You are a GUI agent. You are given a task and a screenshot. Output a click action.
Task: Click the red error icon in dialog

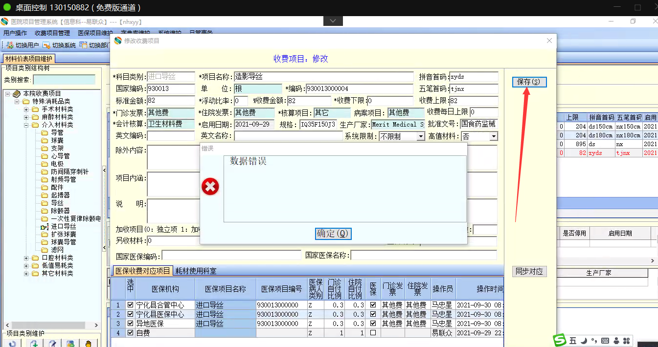point(210,186)
